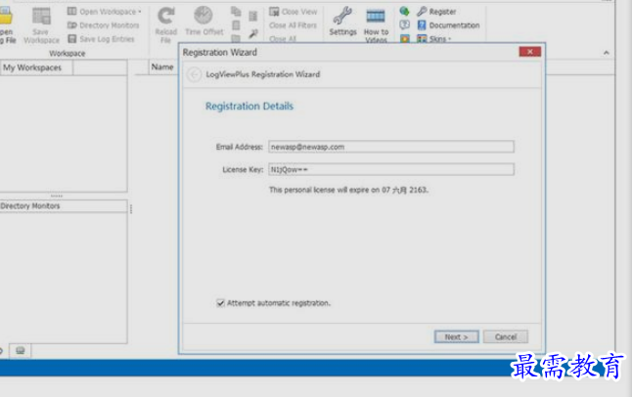
Task: Click the small icon tab at bottom left
Action: click(x=21, y=350)
